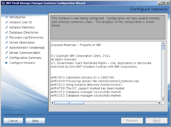
Task: Click the log pane scroll-down arrow
Action: point(163,99)
